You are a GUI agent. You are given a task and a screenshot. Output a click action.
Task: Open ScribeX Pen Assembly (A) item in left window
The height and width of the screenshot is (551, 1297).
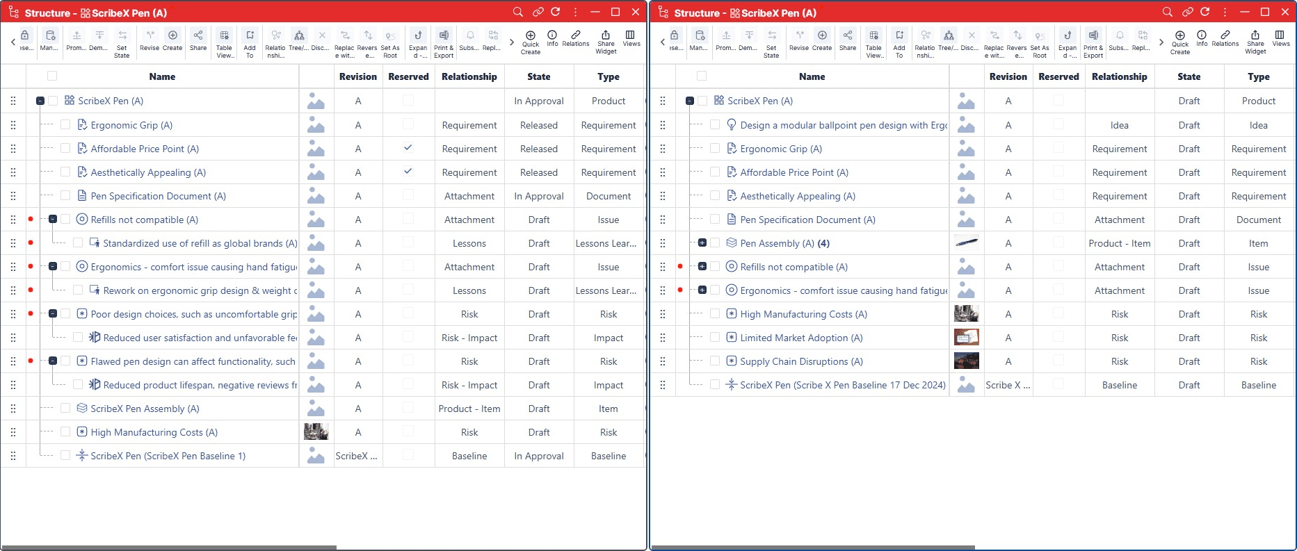145,409
